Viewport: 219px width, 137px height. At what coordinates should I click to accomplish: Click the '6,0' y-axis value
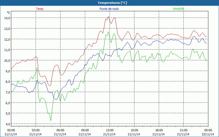click(x=8, y=103)
